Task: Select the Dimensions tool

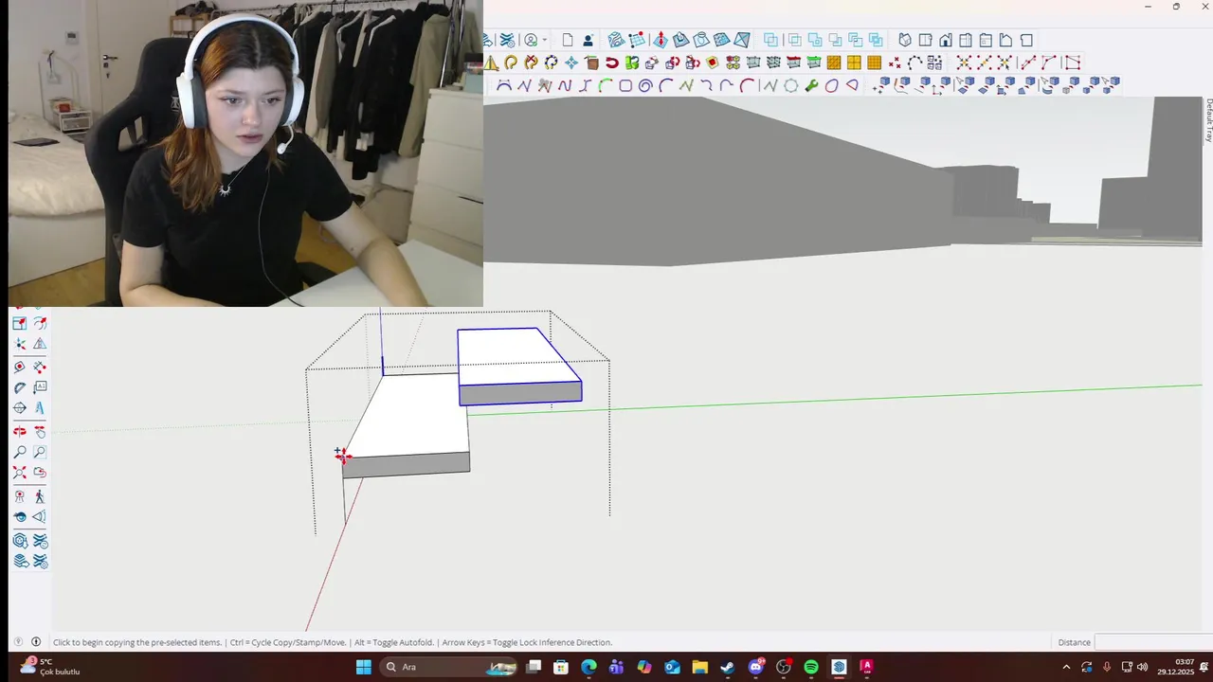Action: click(x=40, y=367)
